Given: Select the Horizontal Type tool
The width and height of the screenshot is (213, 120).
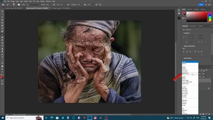Looking at the screenshot, I should pyautogui.click(x=2, y=57).
